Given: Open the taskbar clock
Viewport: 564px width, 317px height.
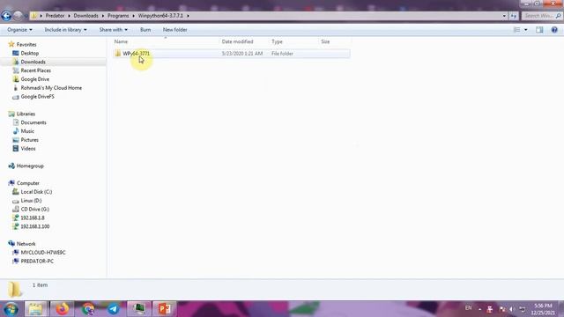Looking at the screenshot, I should [x=543, y=309].
